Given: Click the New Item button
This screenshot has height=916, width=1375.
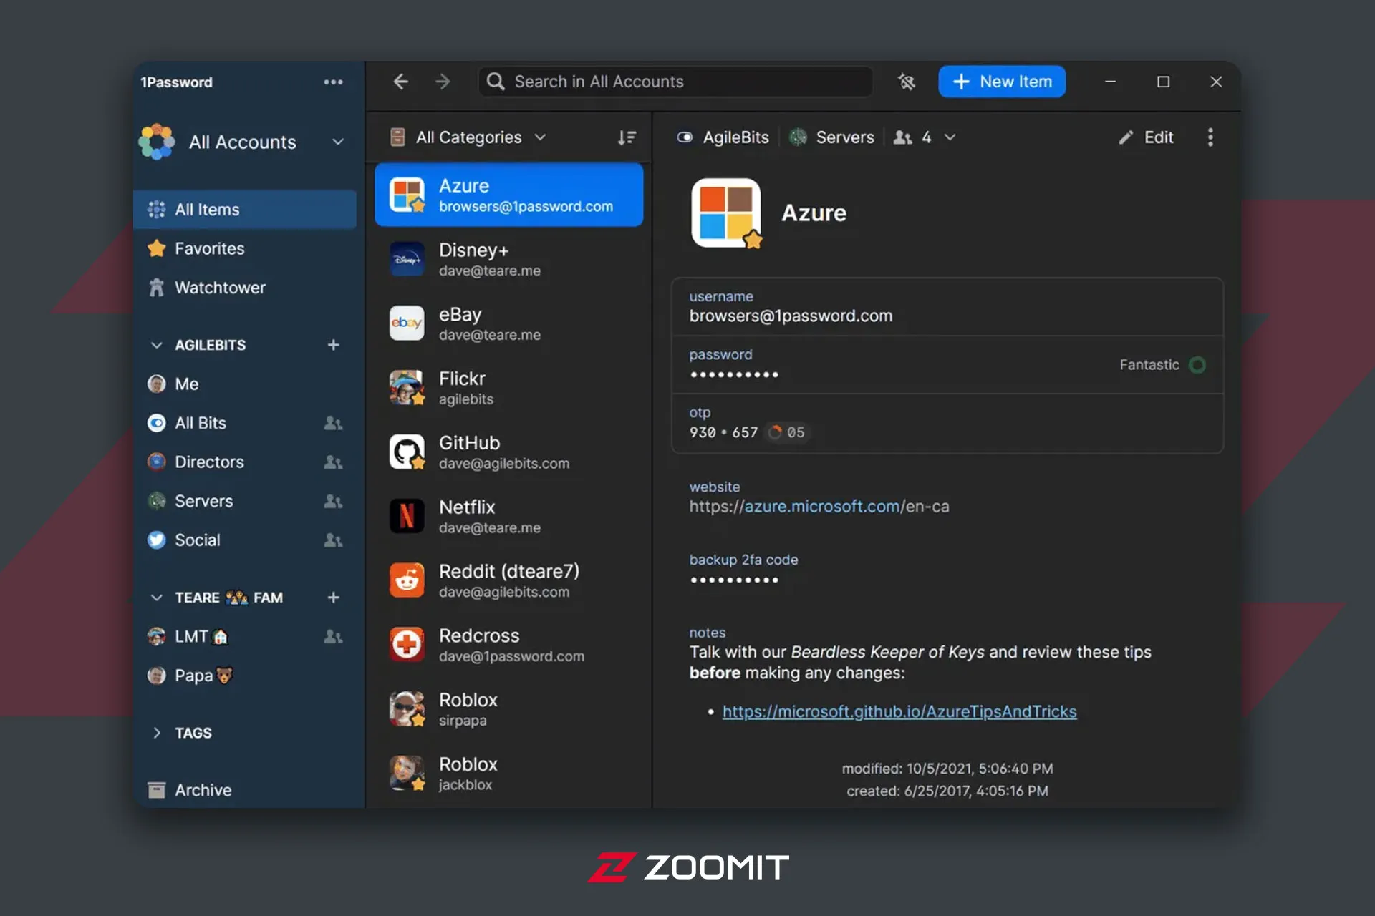Looking at the screenshot, I should (x=1002, y=82).
